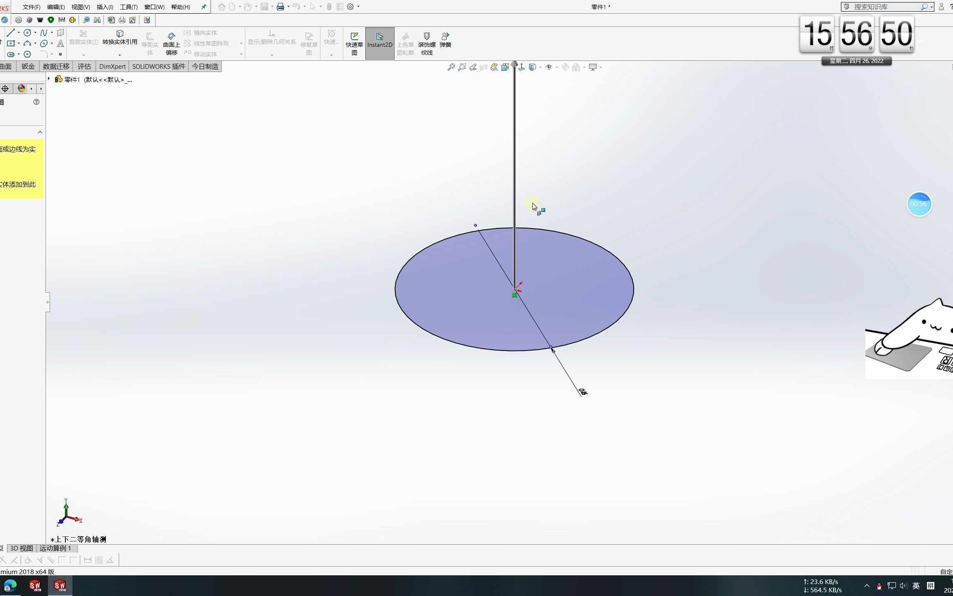953x596 pixels.
Task: Pin the menu bar with pushpin icon
Action: tap(204, 7)
